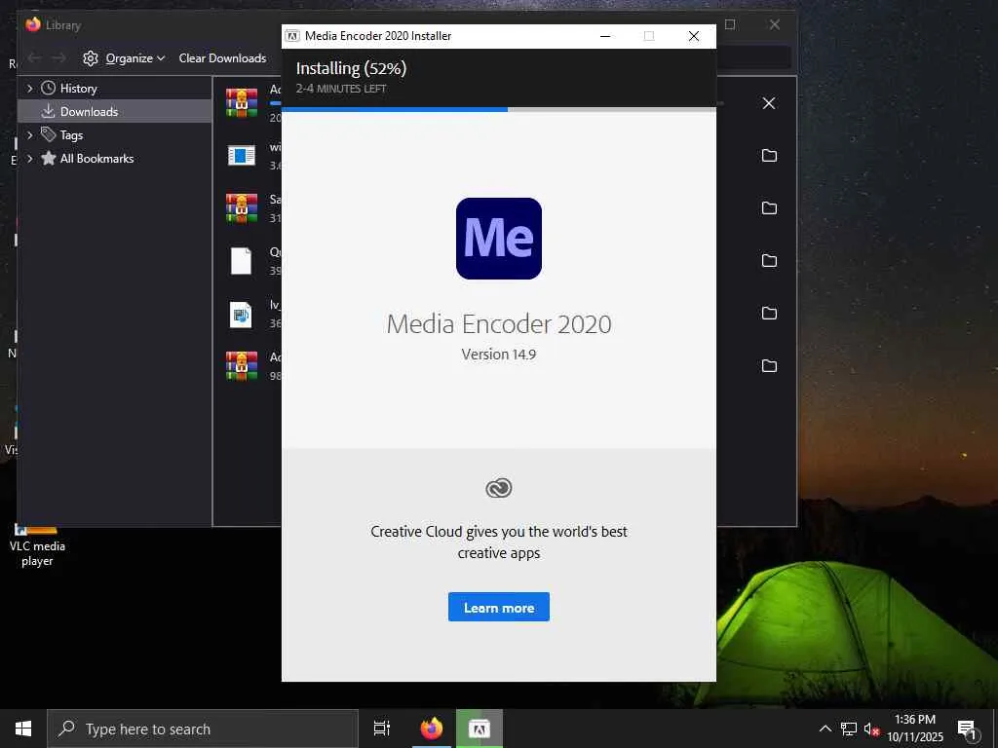This screenshot has height=748, width=998.
Task: Click Adobe installer icon on taskbar
Action: (480, 729)
